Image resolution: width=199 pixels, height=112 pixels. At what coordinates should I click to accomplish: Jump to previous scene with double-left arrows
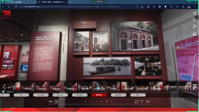point(51,101)
